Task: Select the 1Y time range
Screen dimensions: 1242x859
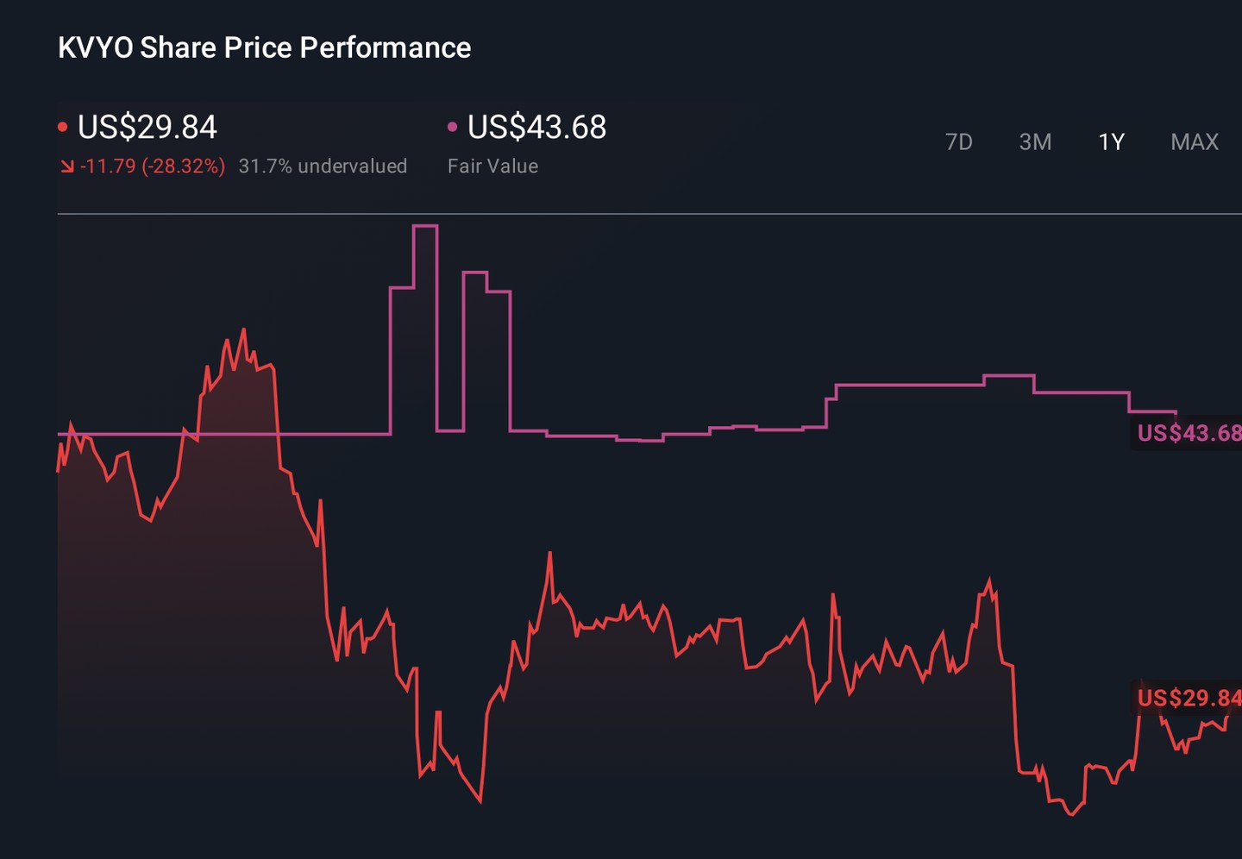Action: coord(1111,142)
